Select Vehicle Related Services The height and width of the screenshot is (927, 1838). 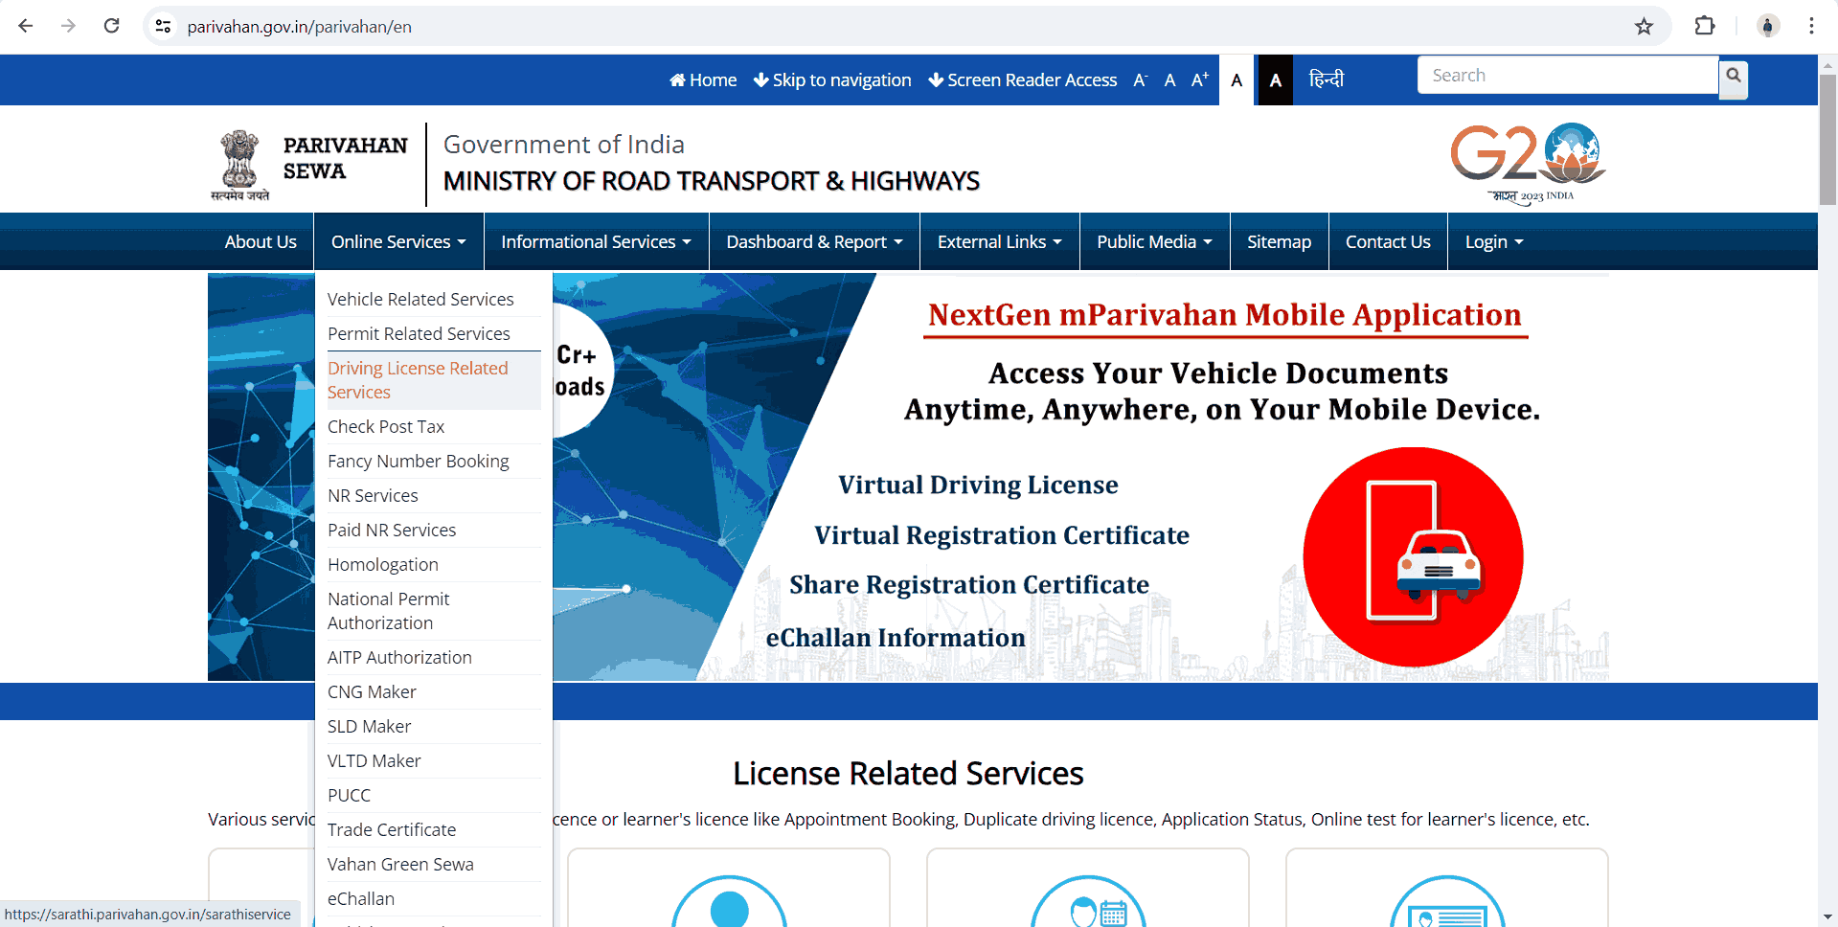[x=433, y=299]
